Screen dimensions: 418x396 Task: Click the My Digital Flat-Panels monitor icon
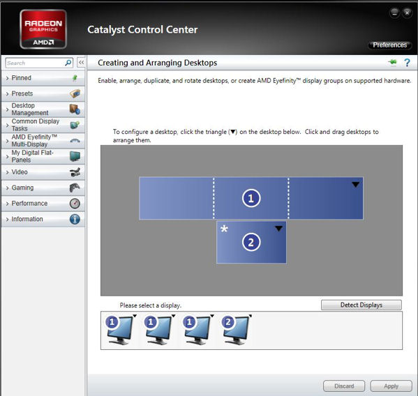(75, 156)
